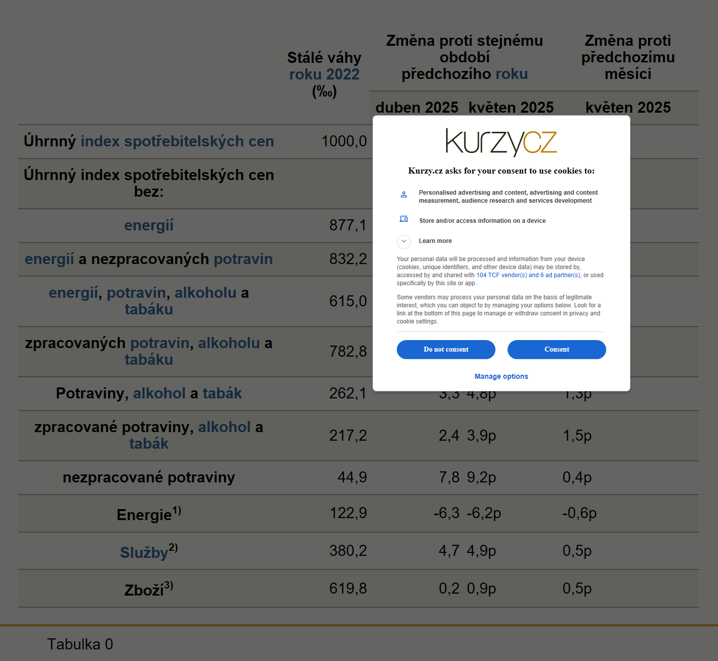Click the 'Stálé váhy' header text
The height and width of the screenshot is (661, 718).
(x=324, y=58)
